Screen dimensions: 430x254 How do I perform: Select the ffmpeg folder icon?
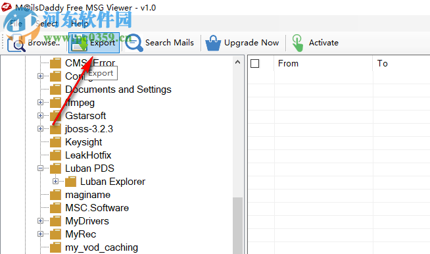[56, 103]
